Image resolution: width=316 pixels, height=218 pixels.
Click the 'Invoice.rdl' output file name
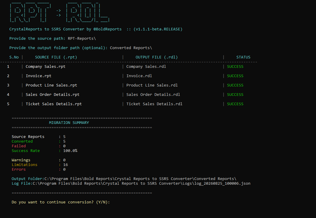139,76
